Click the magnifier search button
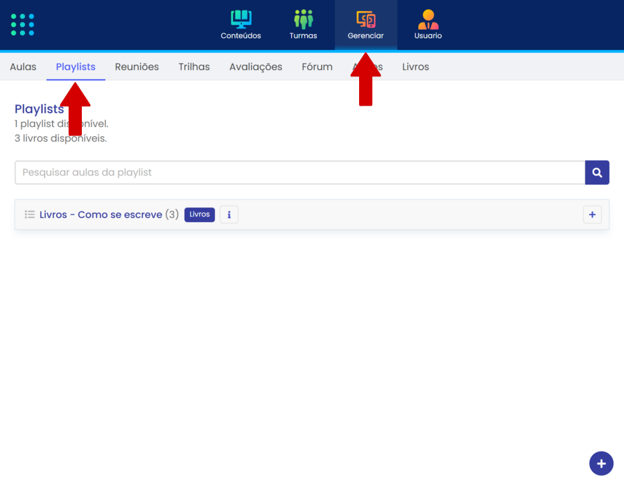 tap(597, 173)
